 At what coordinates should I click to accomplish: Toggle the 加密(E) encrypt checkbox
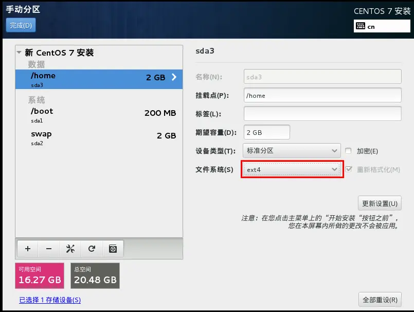pos(348,151)
